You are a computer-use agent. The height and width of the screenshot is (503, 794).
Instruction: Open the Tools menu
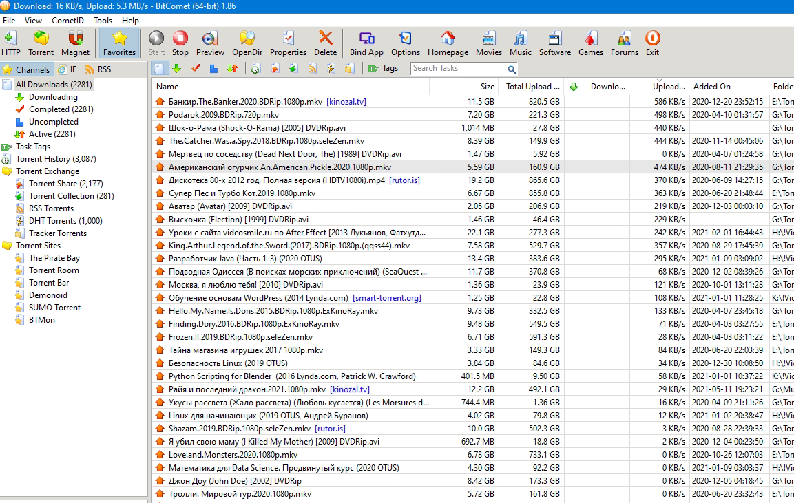[103, 21]
